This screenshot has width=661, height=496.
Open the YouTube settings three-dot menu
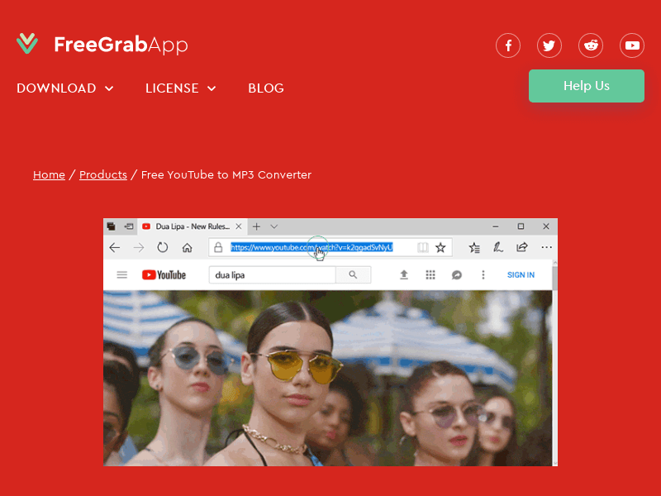pos(483,275)
